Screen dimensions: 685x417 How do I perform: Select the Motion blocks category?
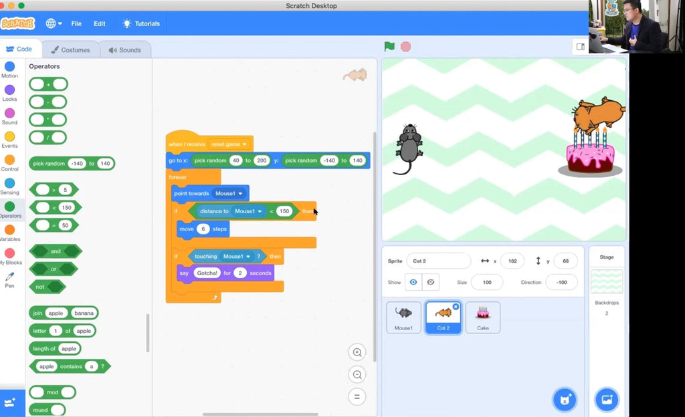point(10,69)
